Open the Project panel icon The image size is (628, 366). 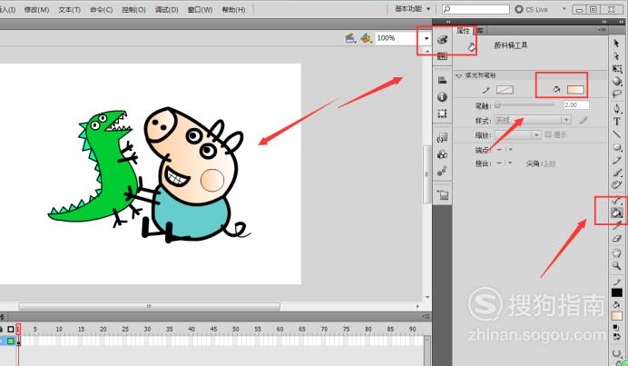click(x=442, y=195)
